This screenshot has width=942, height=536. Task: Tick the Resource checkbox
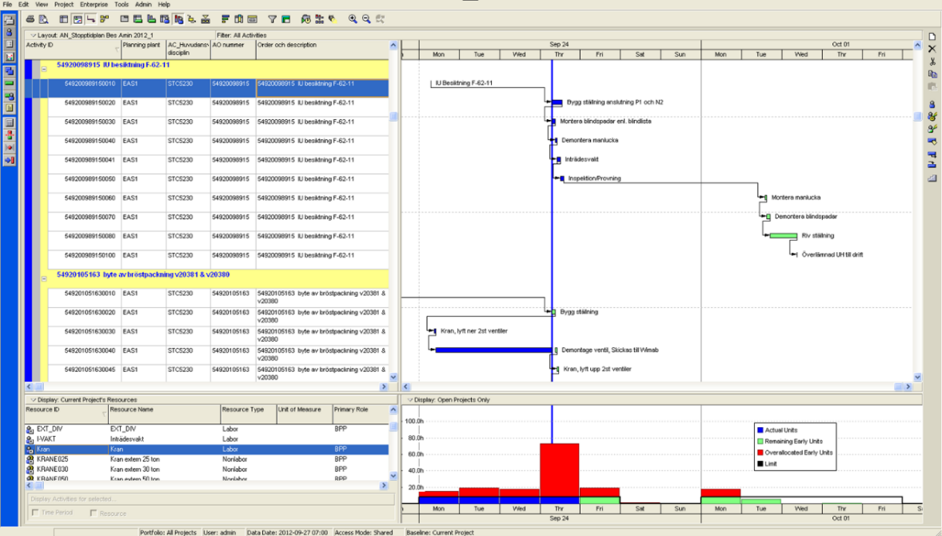(x=93, y=513)
